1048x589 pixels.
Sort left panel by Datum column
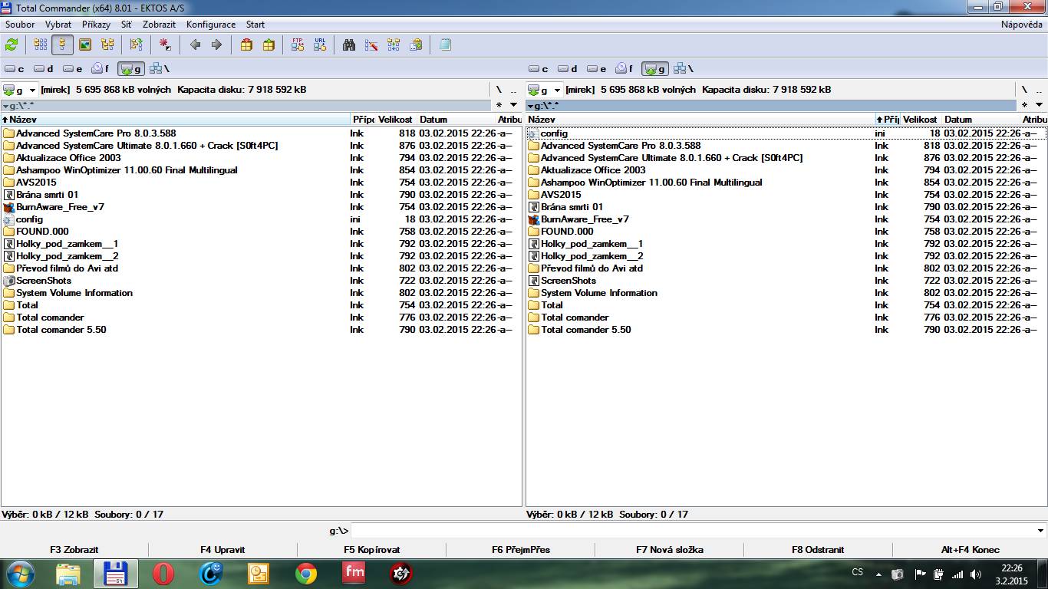tap(456, 120)
